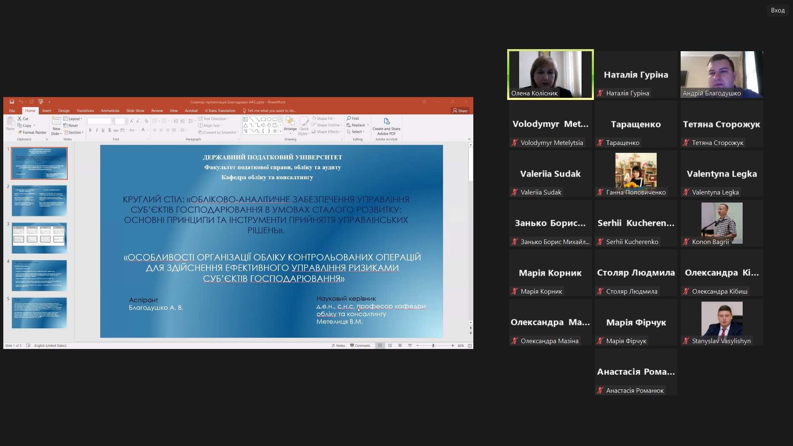Open the File tab
Viewport: 793px width, 446px height.
click(x=12, y=111)
